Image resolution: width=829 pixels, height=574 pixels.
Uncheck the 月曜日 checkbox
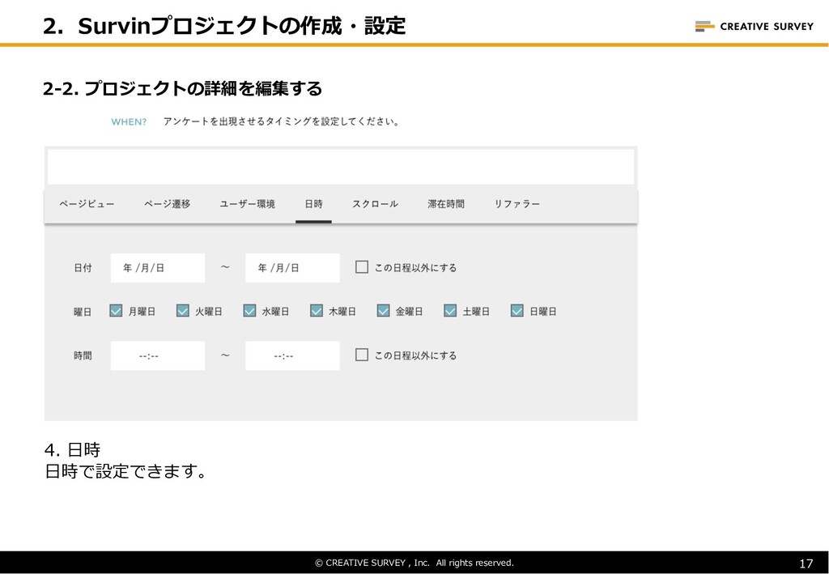pyautogui.click(x=116, y=311)
